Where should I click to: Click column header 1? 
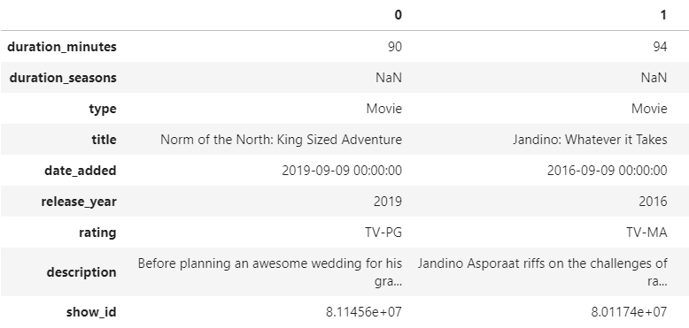point(663,15)
